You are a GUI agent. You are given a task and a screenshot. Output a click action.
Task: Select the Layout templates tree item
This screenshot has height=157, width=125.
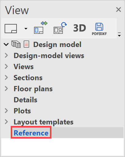(x=44, y=122)
